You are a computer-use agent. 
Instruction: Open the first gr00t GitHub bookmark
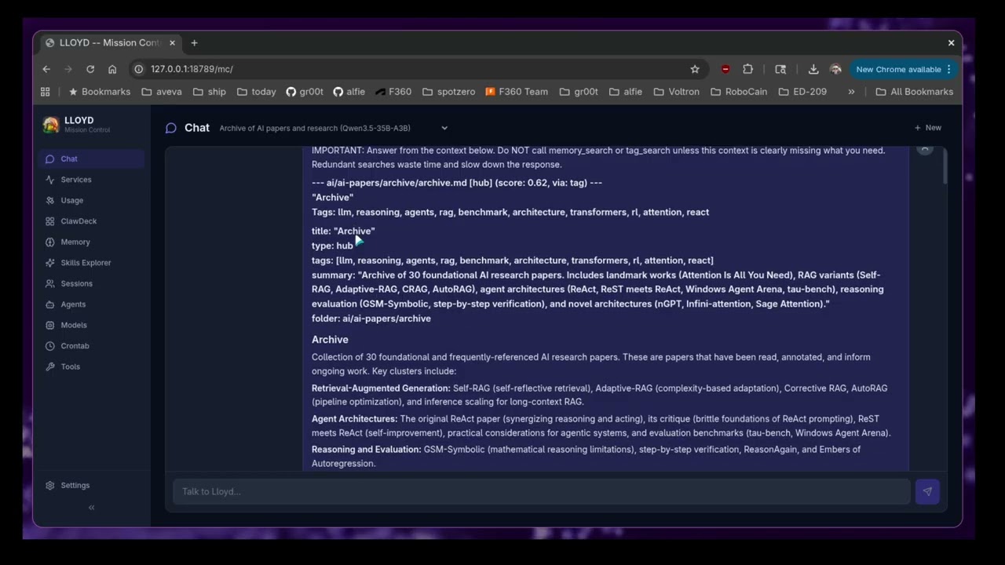(305, 92)
